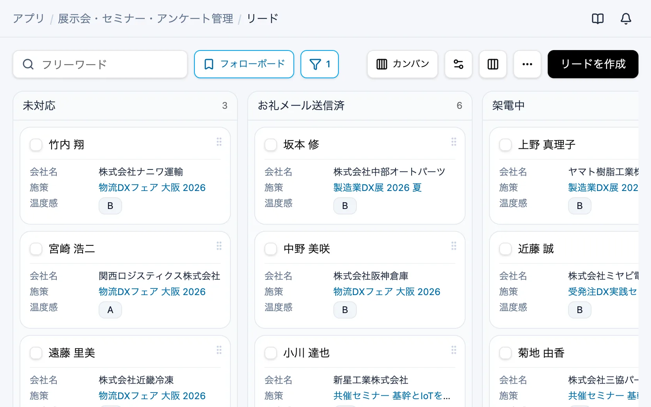Check the box next to 坂本 修
Screen dimensions: 651x407
[x=271, y=145]
